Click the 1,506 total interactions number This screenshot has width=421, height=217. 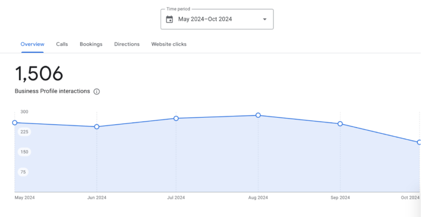[39, 74]
